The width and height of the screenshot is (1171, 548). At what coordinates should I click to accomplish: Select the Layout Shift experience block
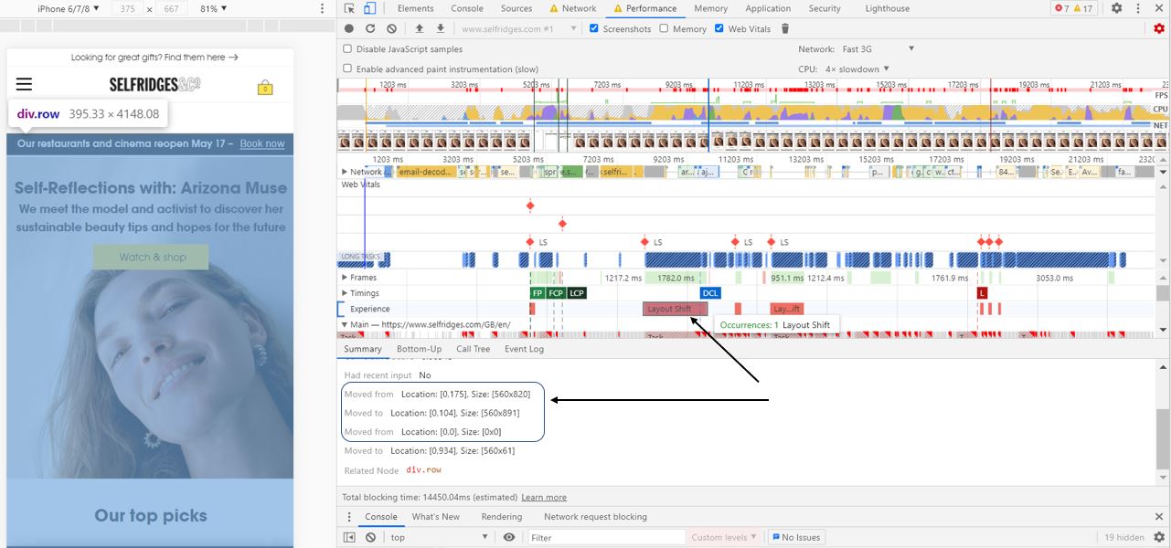[675, 309]
